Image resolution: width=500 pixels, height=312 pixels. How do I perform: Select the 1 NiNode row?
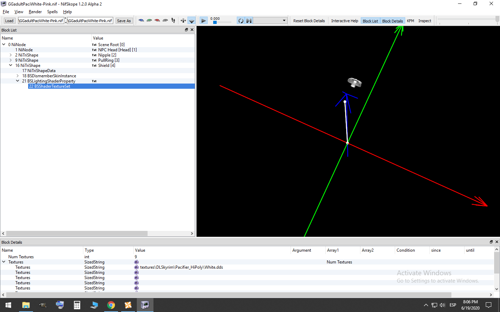(x=97, y=50)
